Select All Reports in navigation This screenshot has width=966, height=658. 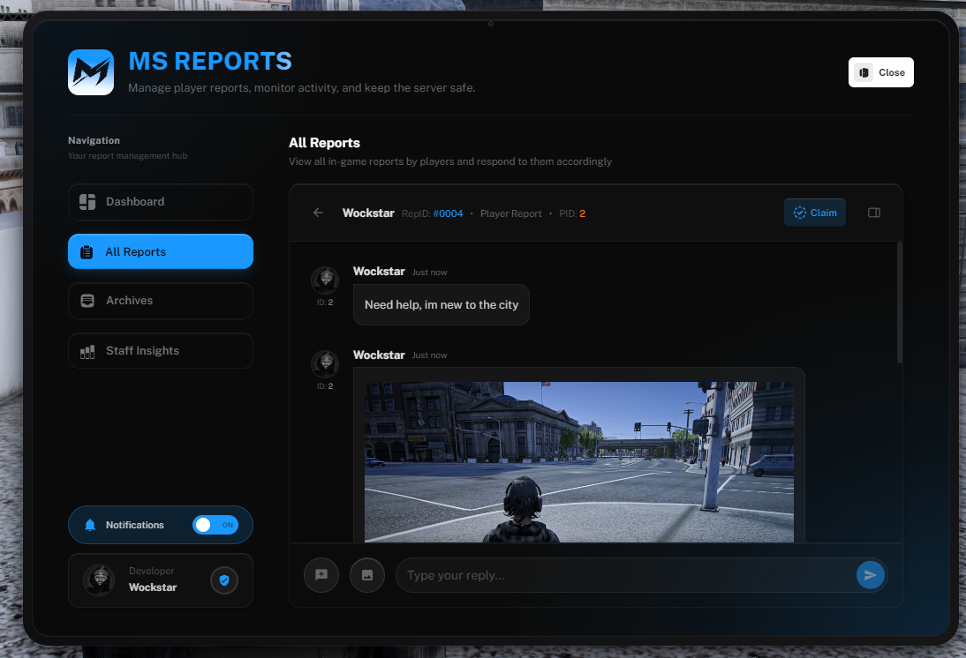[x=160, y=251]
